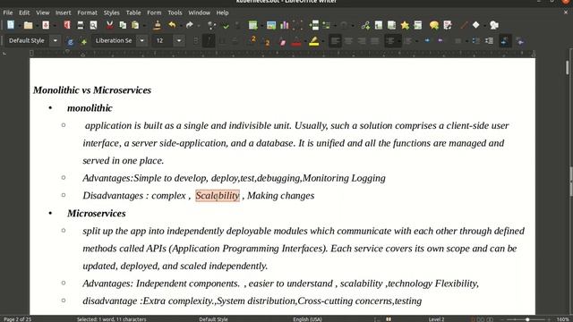The height and width of the screenshot is (322, 573).
Task: Save the document with the Save icon
Action: 46,25
